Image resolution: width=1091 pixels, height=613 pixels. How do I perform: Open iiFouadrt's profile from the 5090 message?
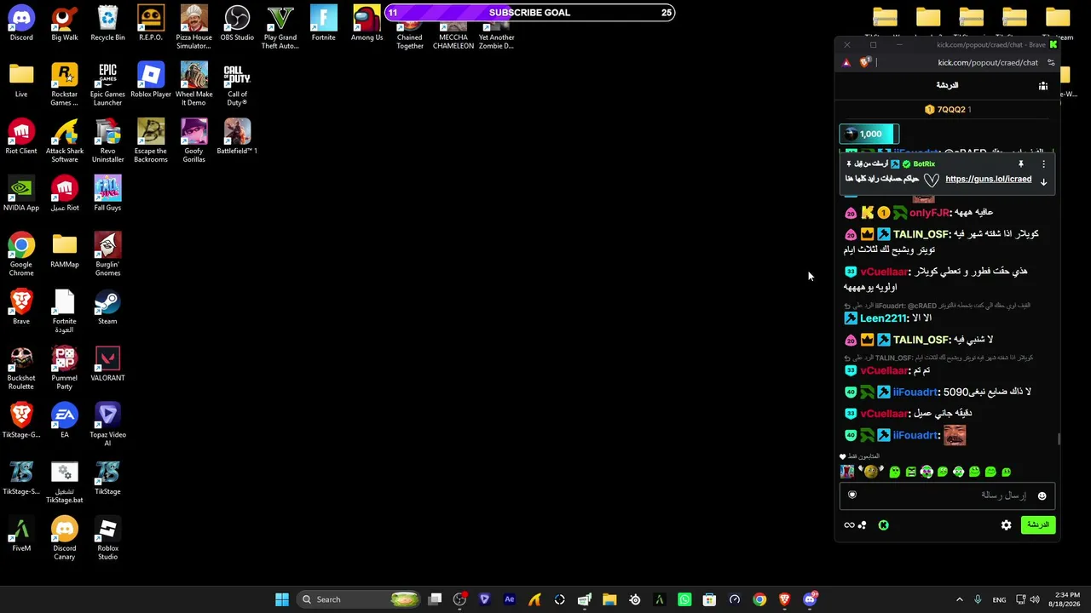[915, 392]
